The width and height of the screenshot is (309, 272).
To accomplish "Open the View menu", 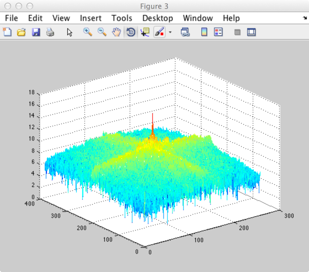I will pos(61,18).
